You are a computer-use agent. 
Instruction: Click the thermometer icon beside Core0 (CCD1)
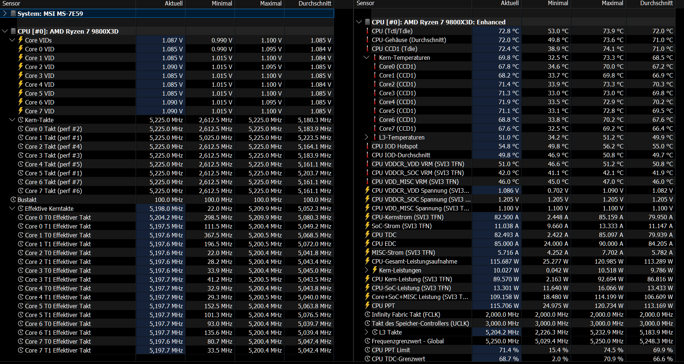coord(375,66)
